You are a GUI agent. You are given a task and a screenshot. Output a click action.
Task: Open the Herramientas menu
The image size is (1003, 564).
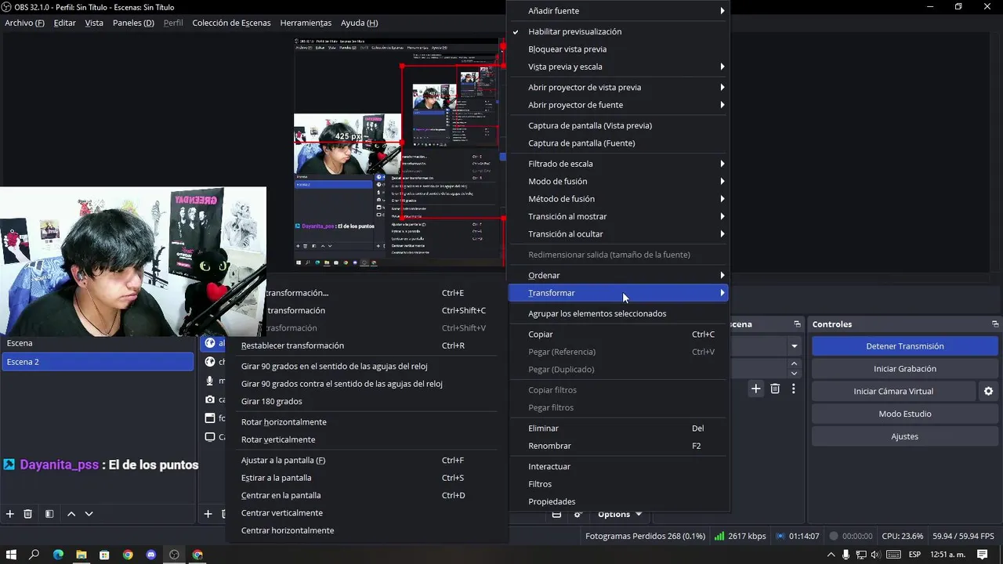[x=306, y=23]
